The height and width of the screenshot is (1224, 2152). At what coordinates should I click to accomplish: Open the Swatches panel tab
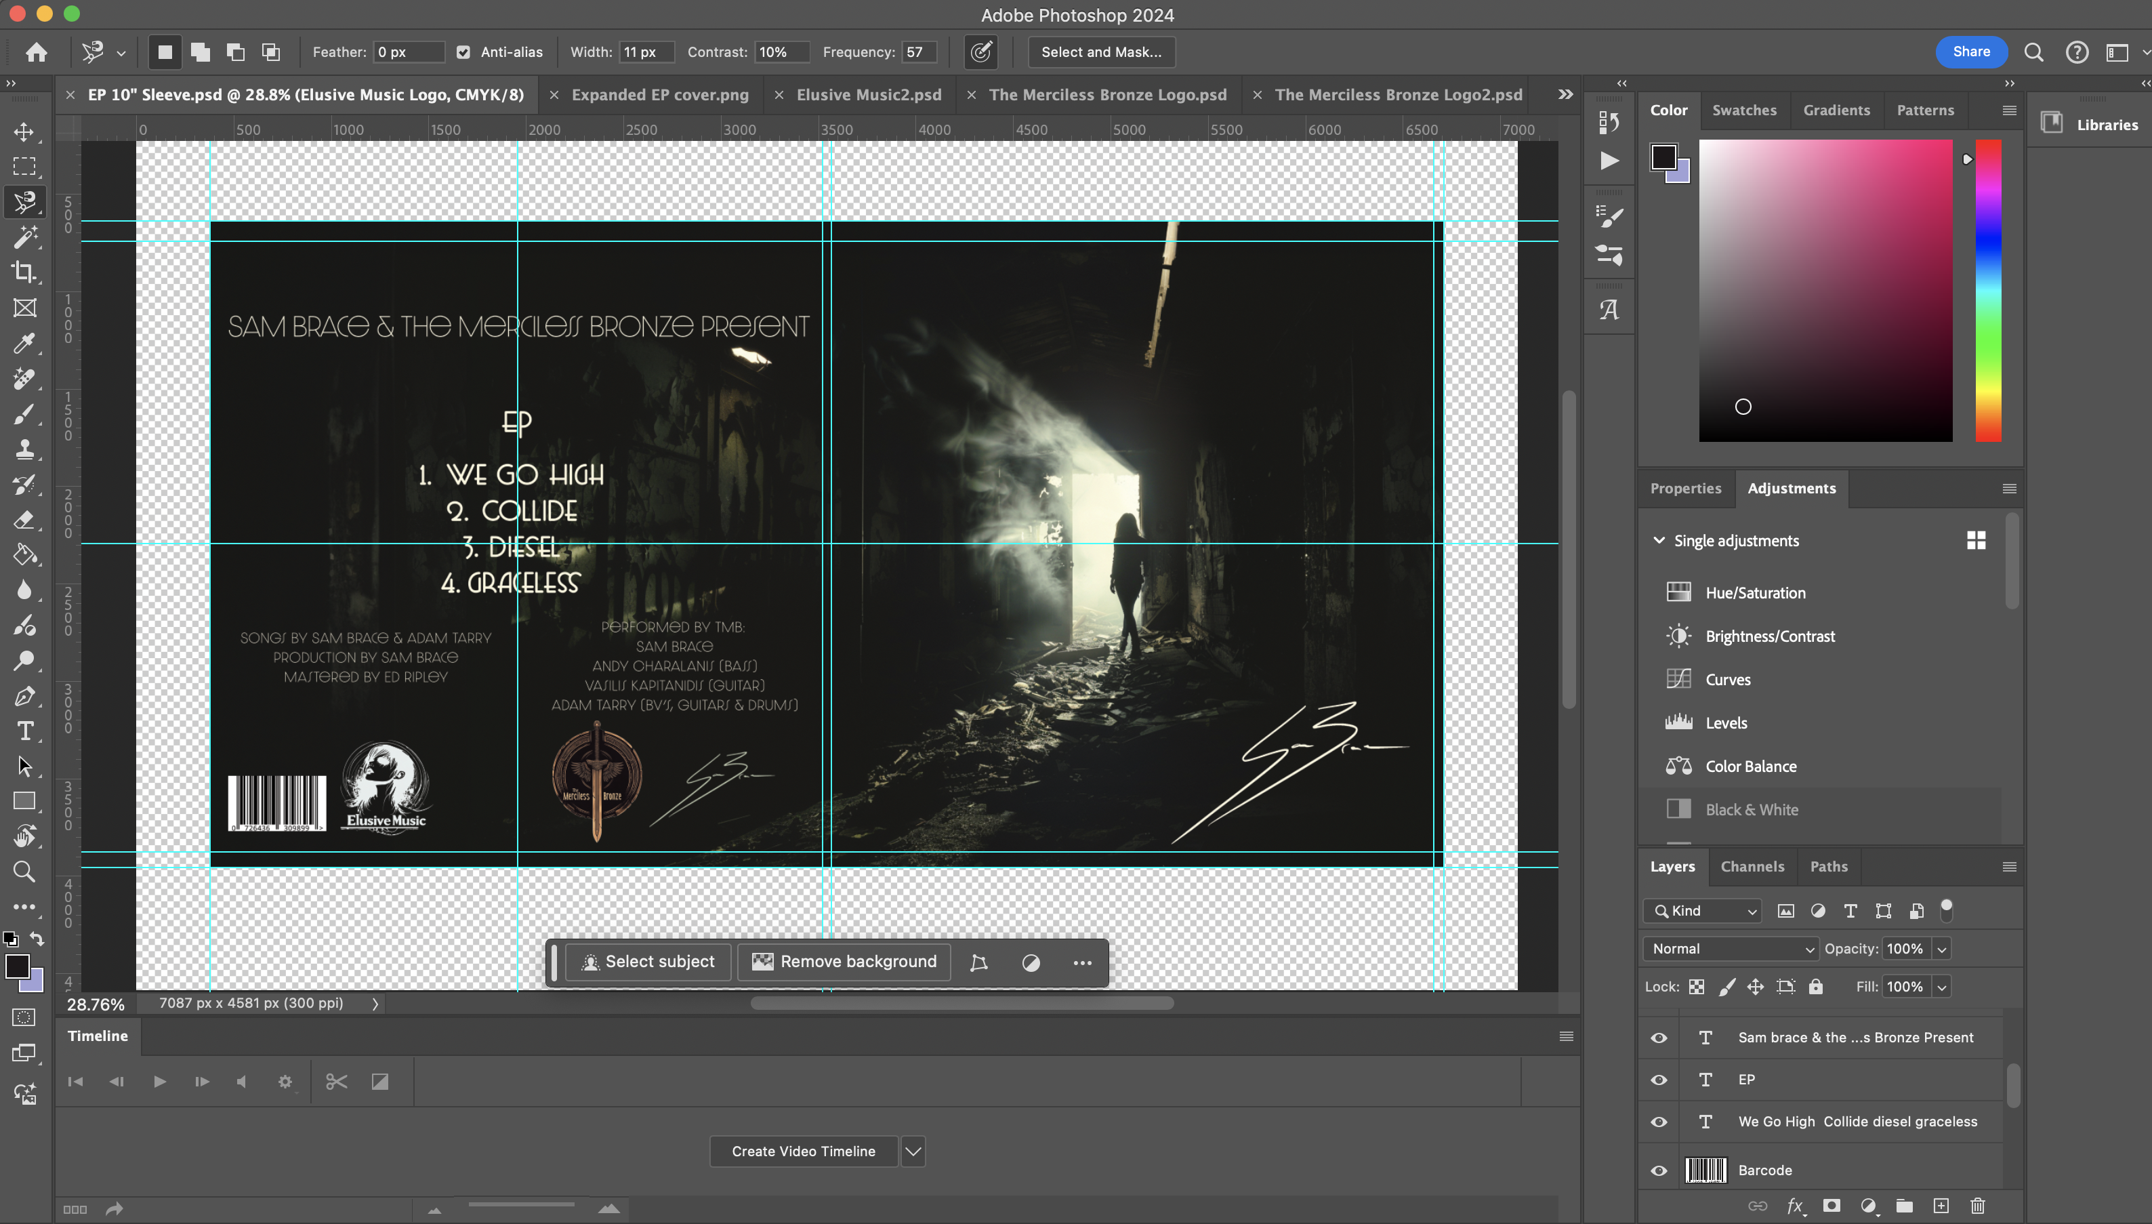coord(1743,110)
